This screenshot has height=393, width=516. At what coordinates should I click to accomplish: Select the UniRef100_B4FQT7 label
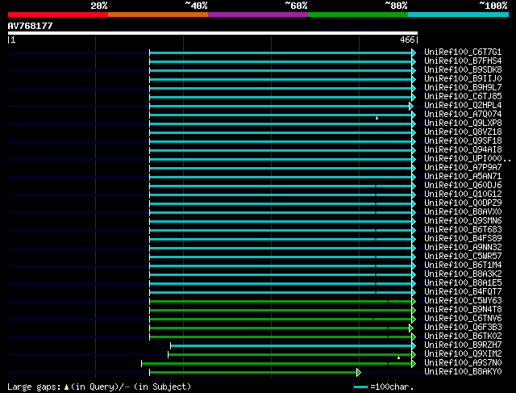(x=463, y=292)
